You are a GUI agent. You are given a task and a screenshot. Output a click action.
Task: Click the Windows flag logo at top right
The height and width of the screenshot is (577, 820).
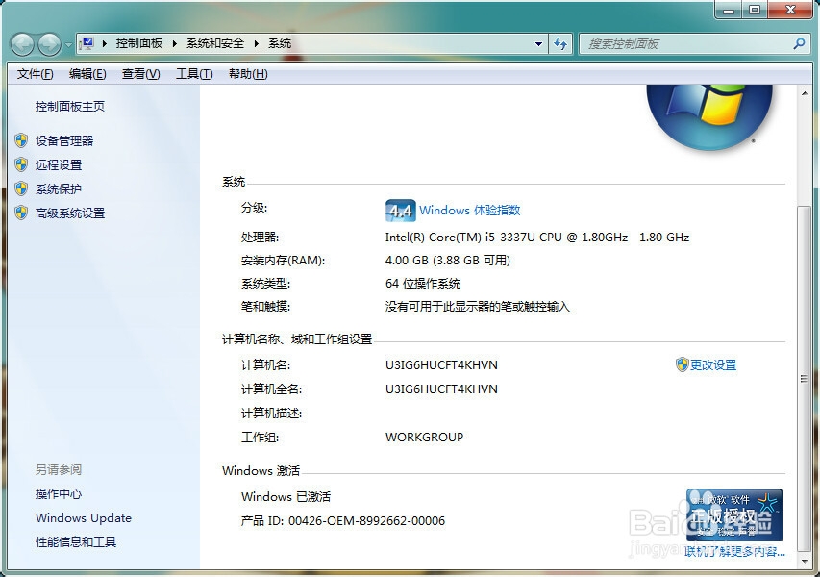[x=709, y=113]
